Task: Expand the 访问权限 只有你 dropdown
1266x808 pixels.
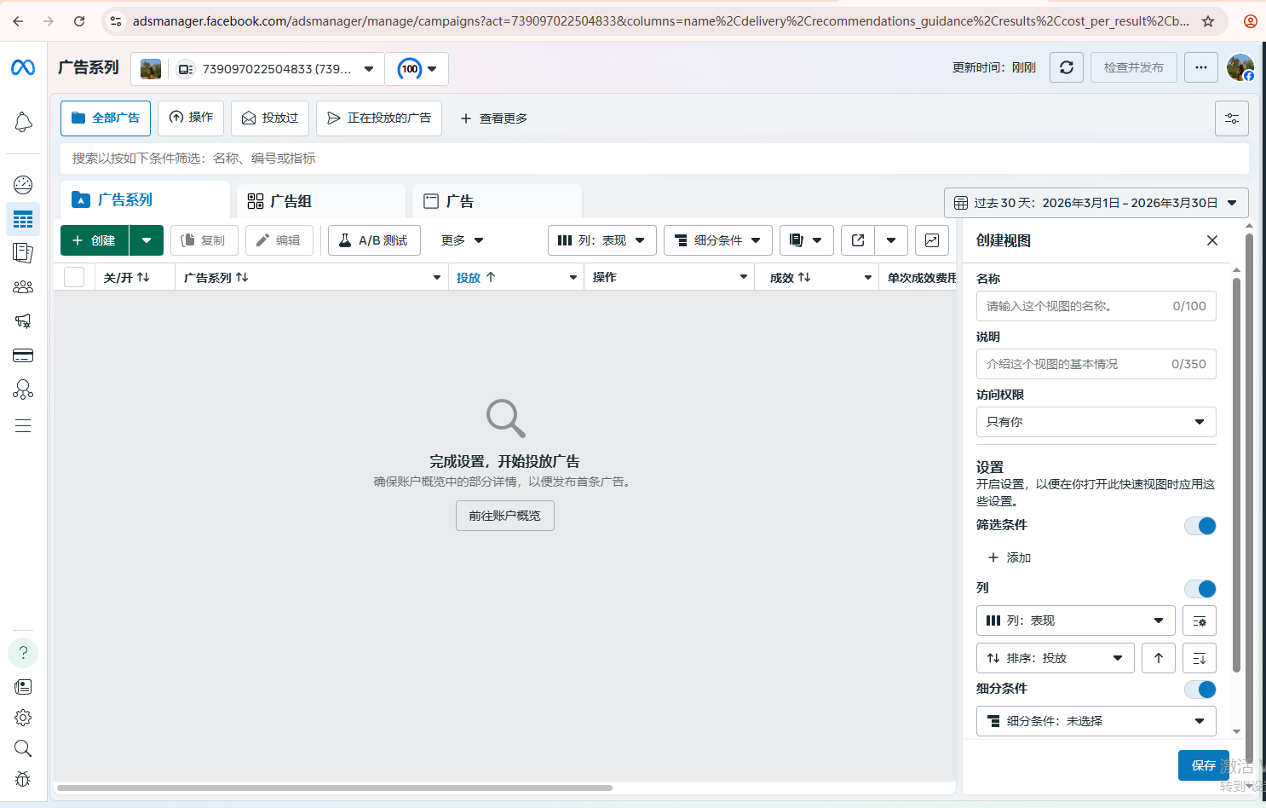Action: coord(1095,422)
